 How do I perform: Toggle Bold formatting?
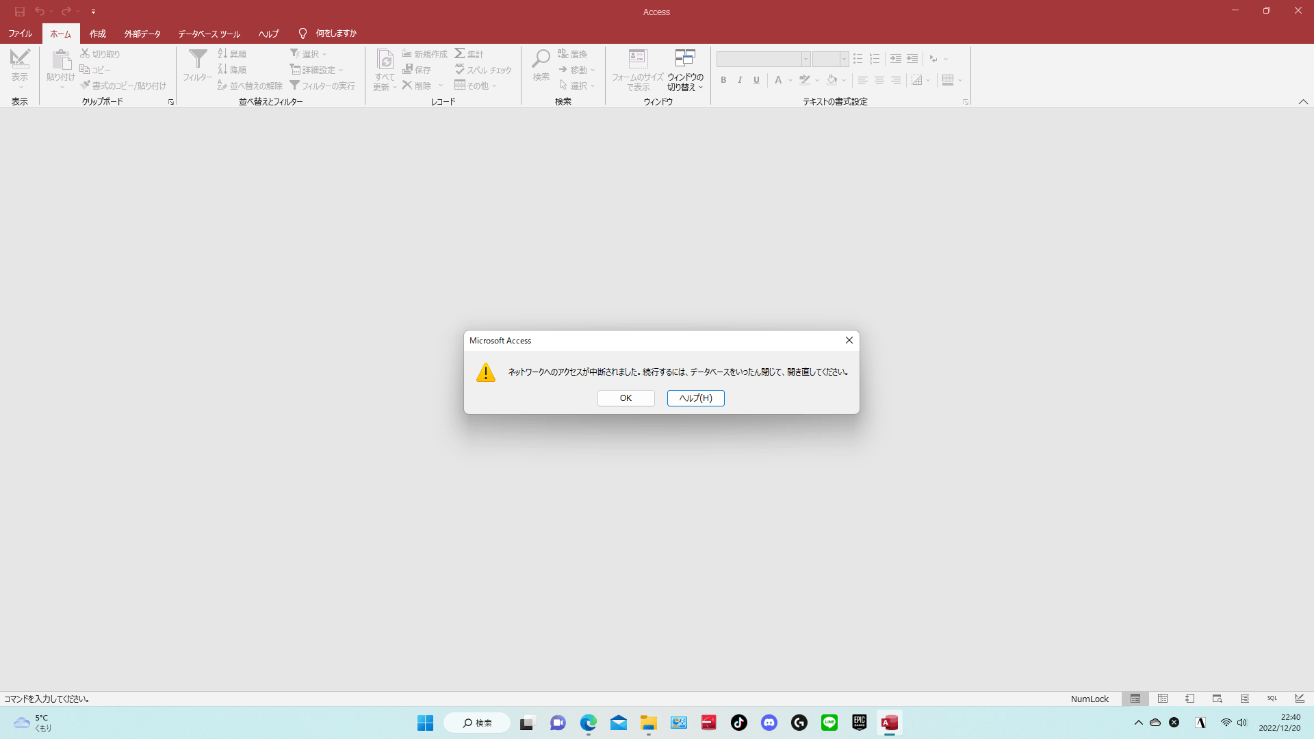click(723, 80)
